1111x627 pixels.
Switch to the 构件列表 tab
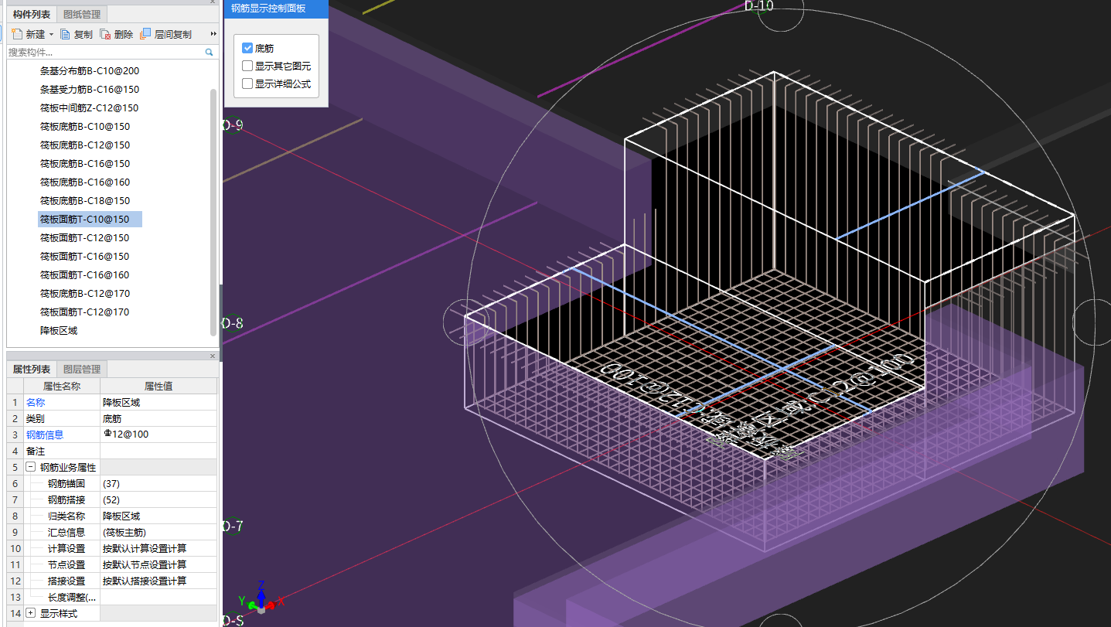tap(32, 14)
